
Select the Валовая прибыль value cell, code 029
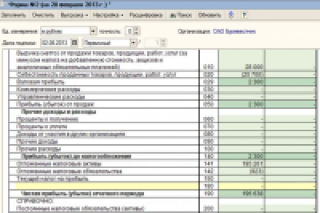[x=241, y=82]
